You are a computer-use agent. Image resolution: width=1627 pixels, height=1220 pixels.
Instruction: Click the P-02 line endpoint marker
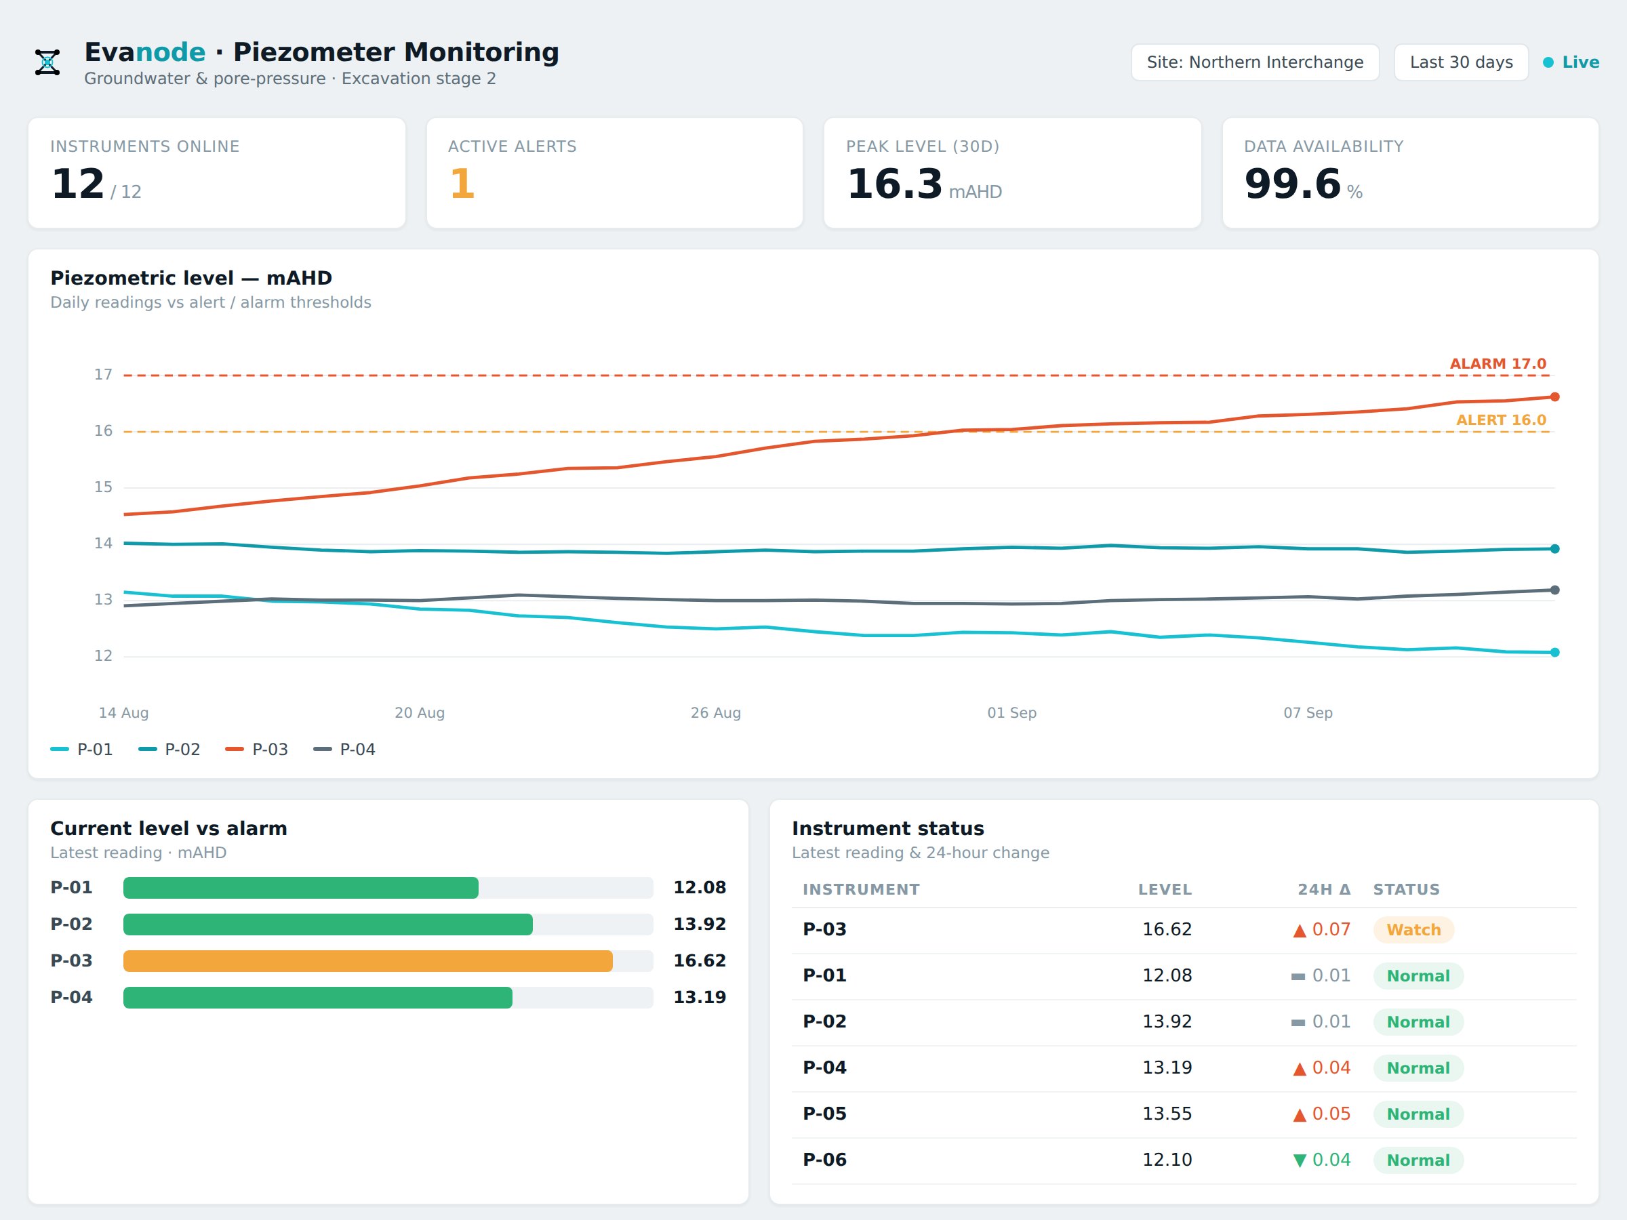(x=1555, y=548)
